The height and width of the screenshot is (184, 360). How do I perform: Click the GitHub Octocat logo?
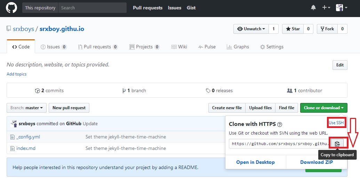(x=11, y=8)
